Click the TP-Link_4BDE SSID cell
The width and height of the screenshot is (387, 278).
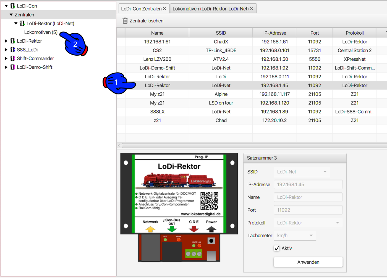tap(221, 50)
